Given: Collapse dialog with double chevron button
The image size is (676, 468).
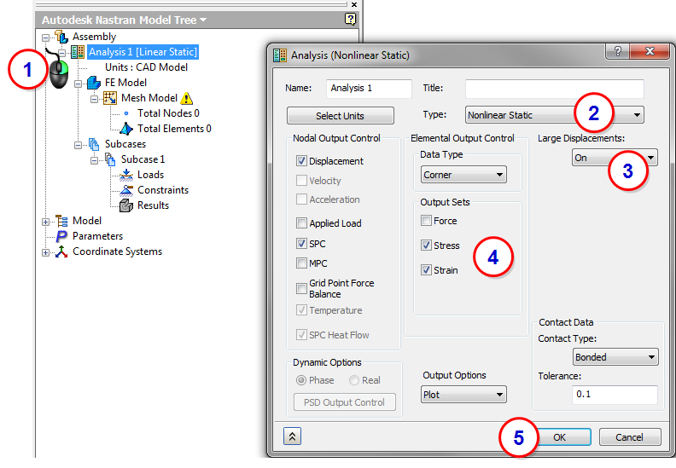Looking at the screenshot, I should (292, 436).
